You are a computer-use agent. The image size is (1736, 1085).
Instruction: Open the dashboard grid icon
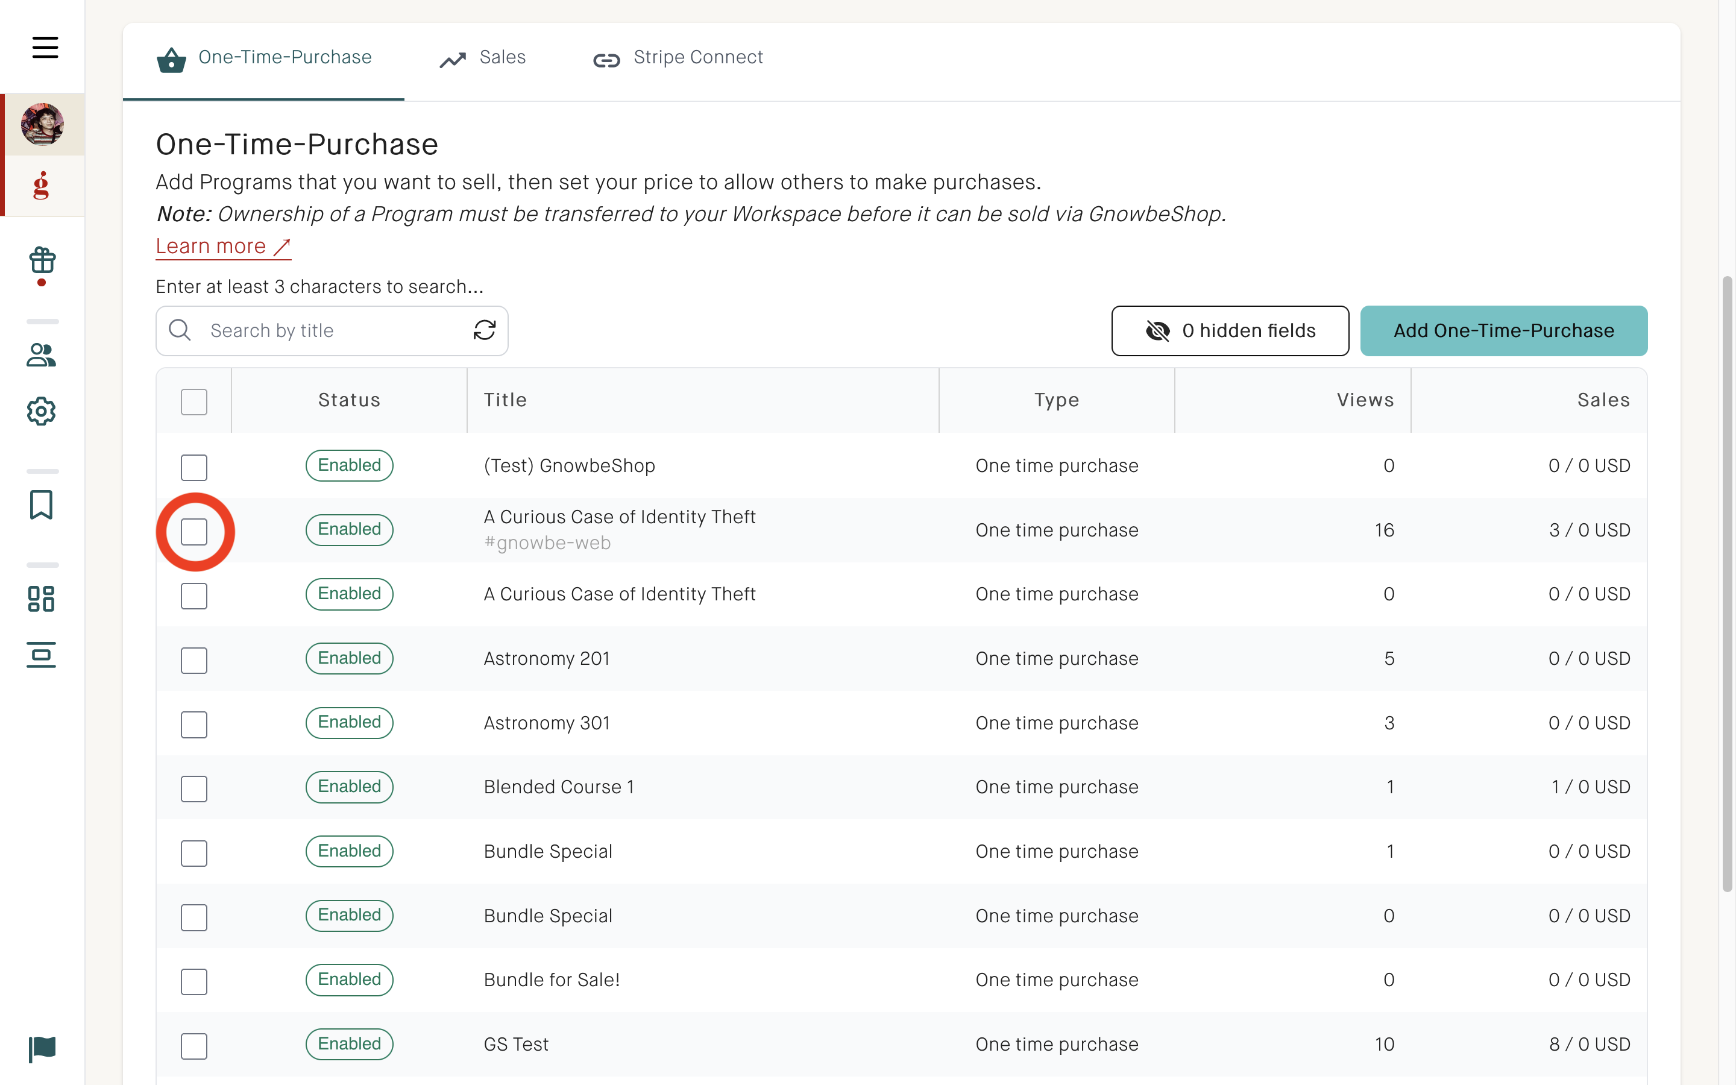(x=42, y=599)
